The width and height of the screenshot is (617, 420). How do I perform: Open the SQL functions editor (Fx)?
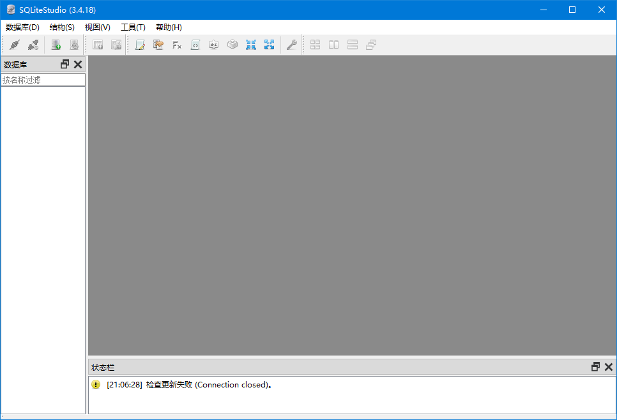coord(177,45)
